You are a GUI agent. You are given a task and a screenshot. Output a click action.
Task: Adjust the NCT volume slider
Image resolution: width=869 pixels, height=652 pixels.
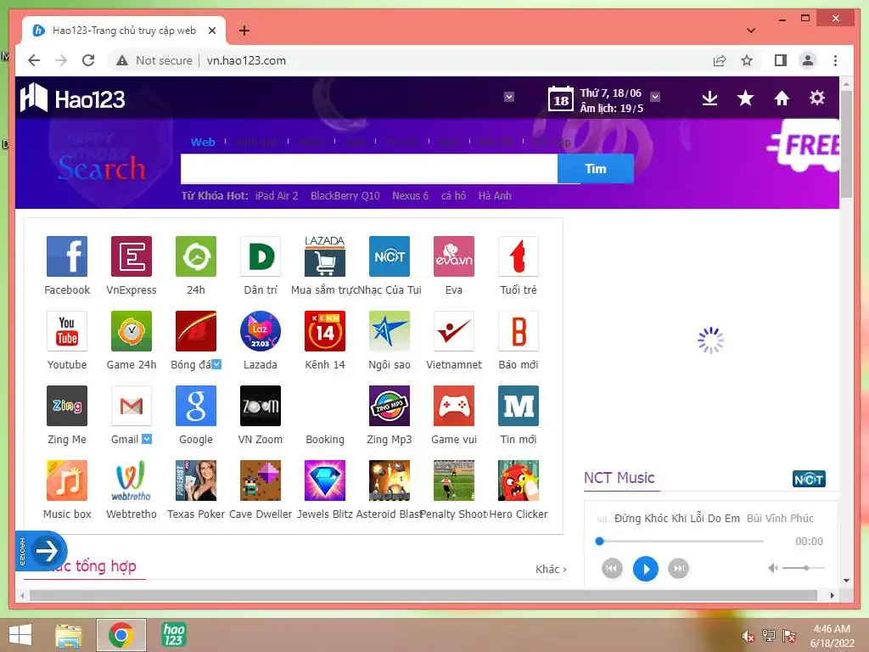(x=804, y=568)
